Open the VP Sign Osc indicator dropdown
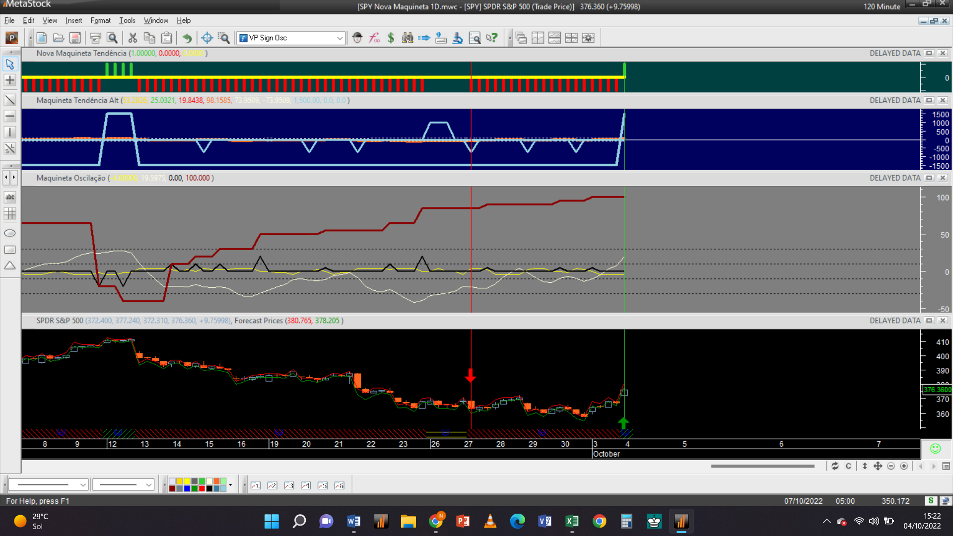The image size is (953, 536). [340, 38]
